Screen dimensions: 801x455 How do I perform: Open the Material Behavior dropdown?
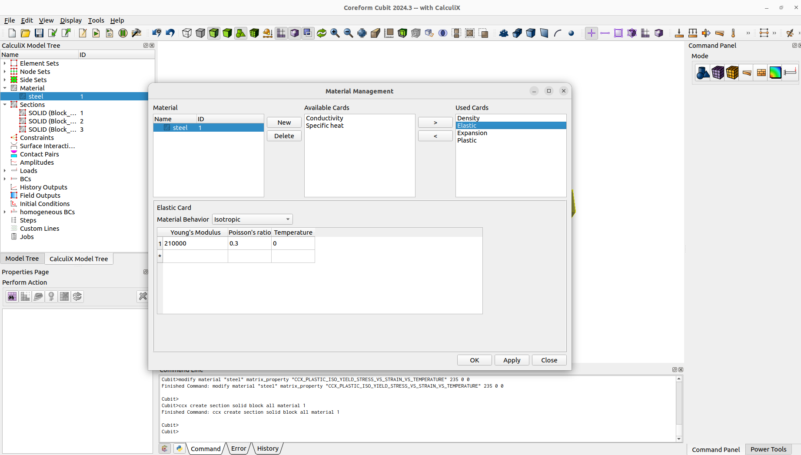pos(252,219)
